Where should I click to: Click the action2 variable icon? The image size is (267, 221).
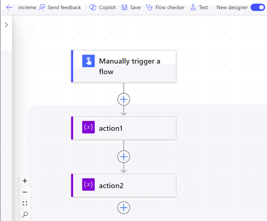(x=89, y=185)
